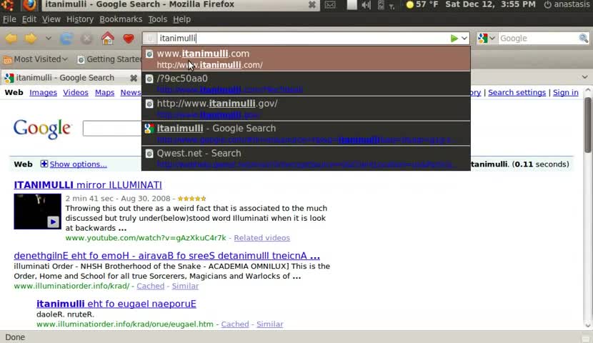Select www.itanimulli.com autocomplete suggestion
The height and width of the screenshot is (343, 593).
click(306, 59)
